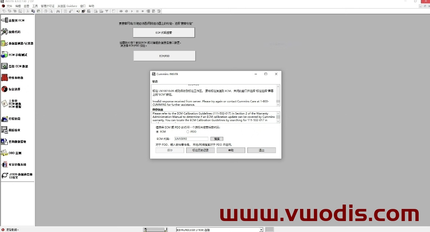This screenshot has height=232, width=430.
Task: Open 查询数据提取 in the sidebar
Action: [14, 142]
